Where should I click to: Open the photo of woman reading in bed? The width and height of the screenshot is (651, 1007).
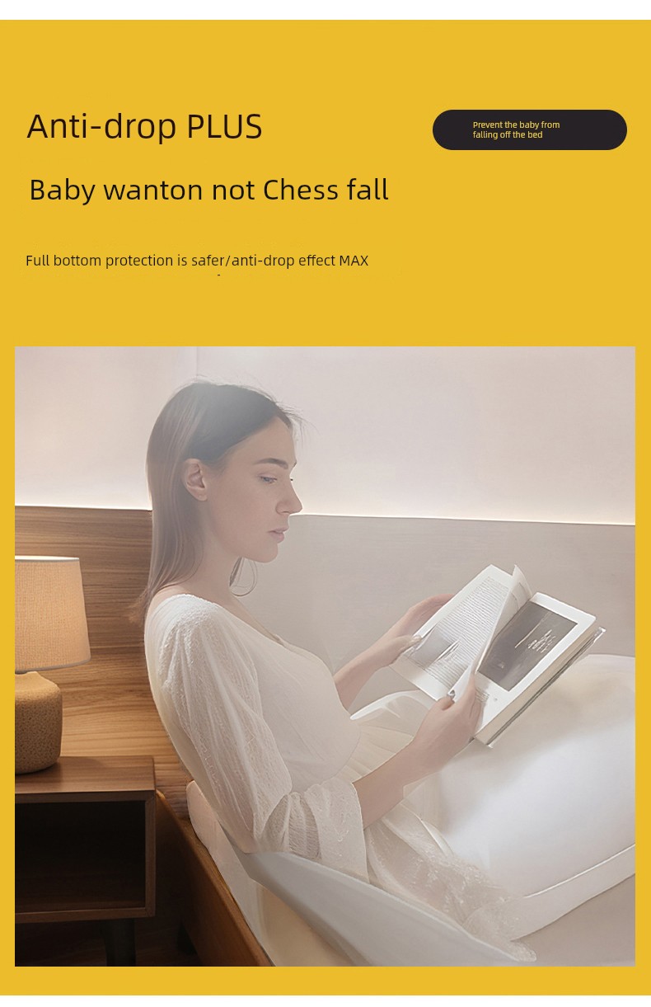(325, 656)
